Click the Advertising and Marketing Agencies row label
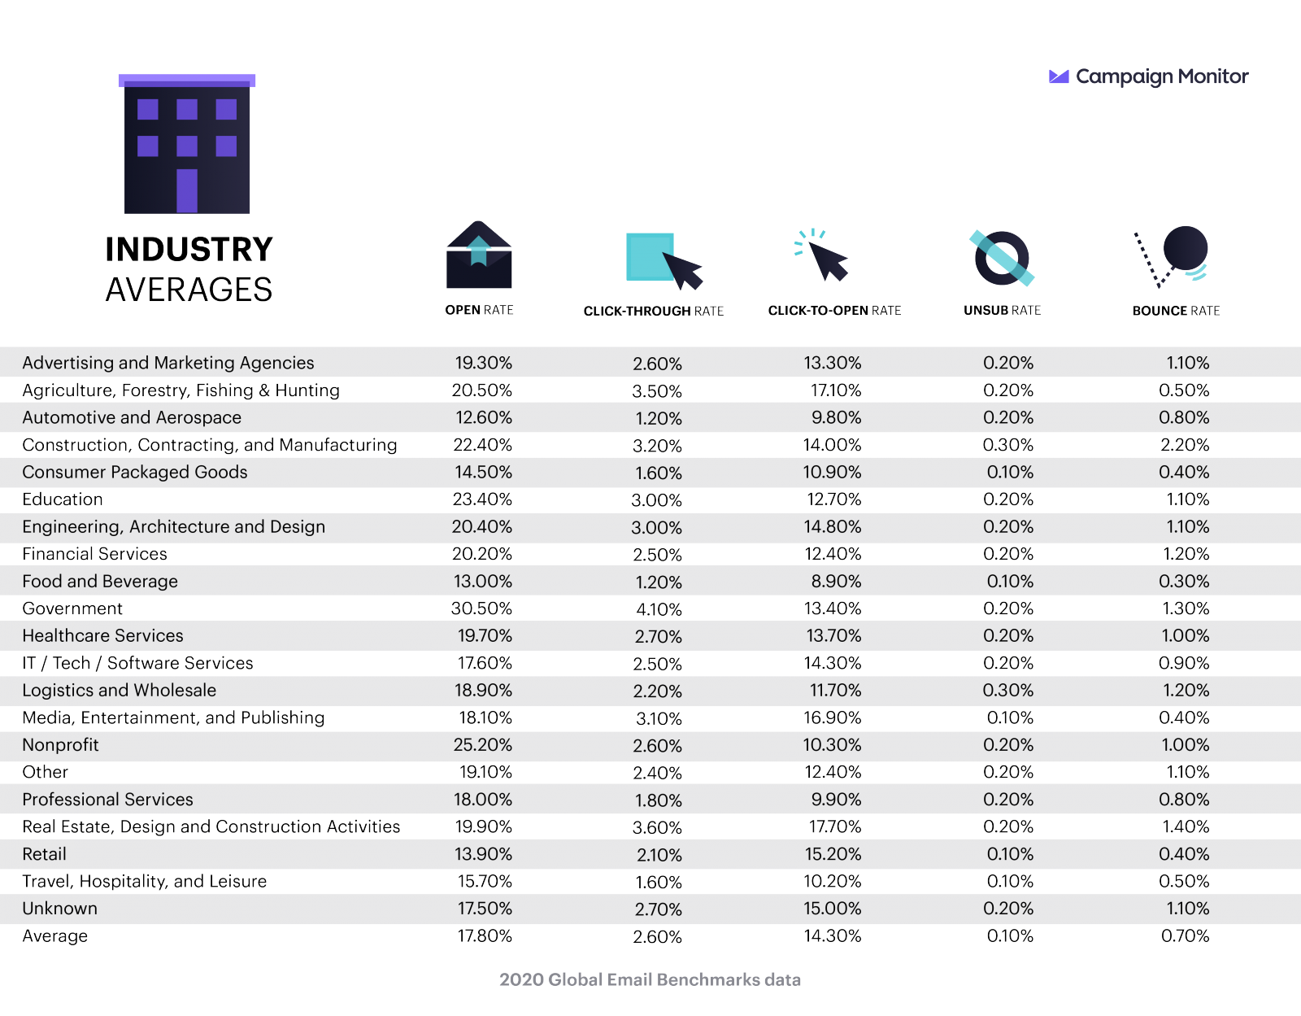 168,363
